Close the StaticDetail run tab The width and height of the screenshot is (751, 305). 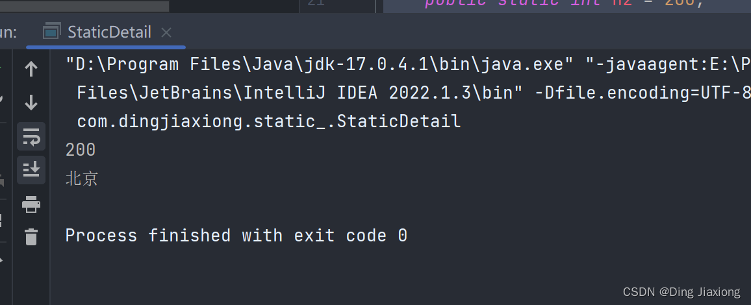click(x=166, y=32)
